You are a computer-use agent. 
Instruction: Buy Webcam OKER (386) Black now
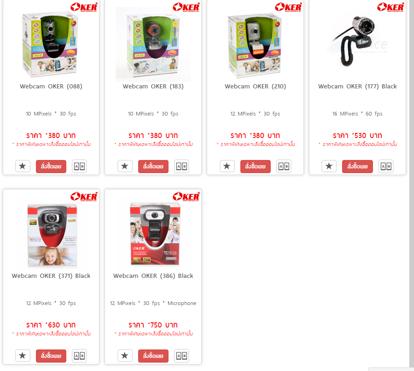click(153, 356)
